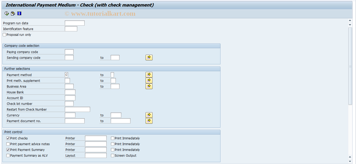Click the scroll up arrow at top
356x164 pixels.
pyautogui.click(x=350, y=20)
